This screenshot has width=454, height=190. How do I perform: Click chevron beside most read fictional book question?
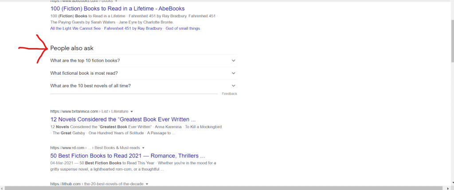coord(233,73)
